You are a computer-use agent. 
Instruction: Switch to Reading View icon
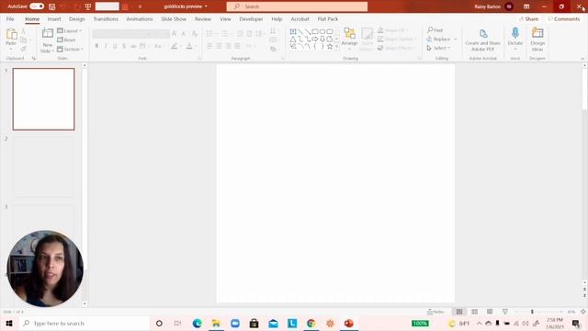490,312
